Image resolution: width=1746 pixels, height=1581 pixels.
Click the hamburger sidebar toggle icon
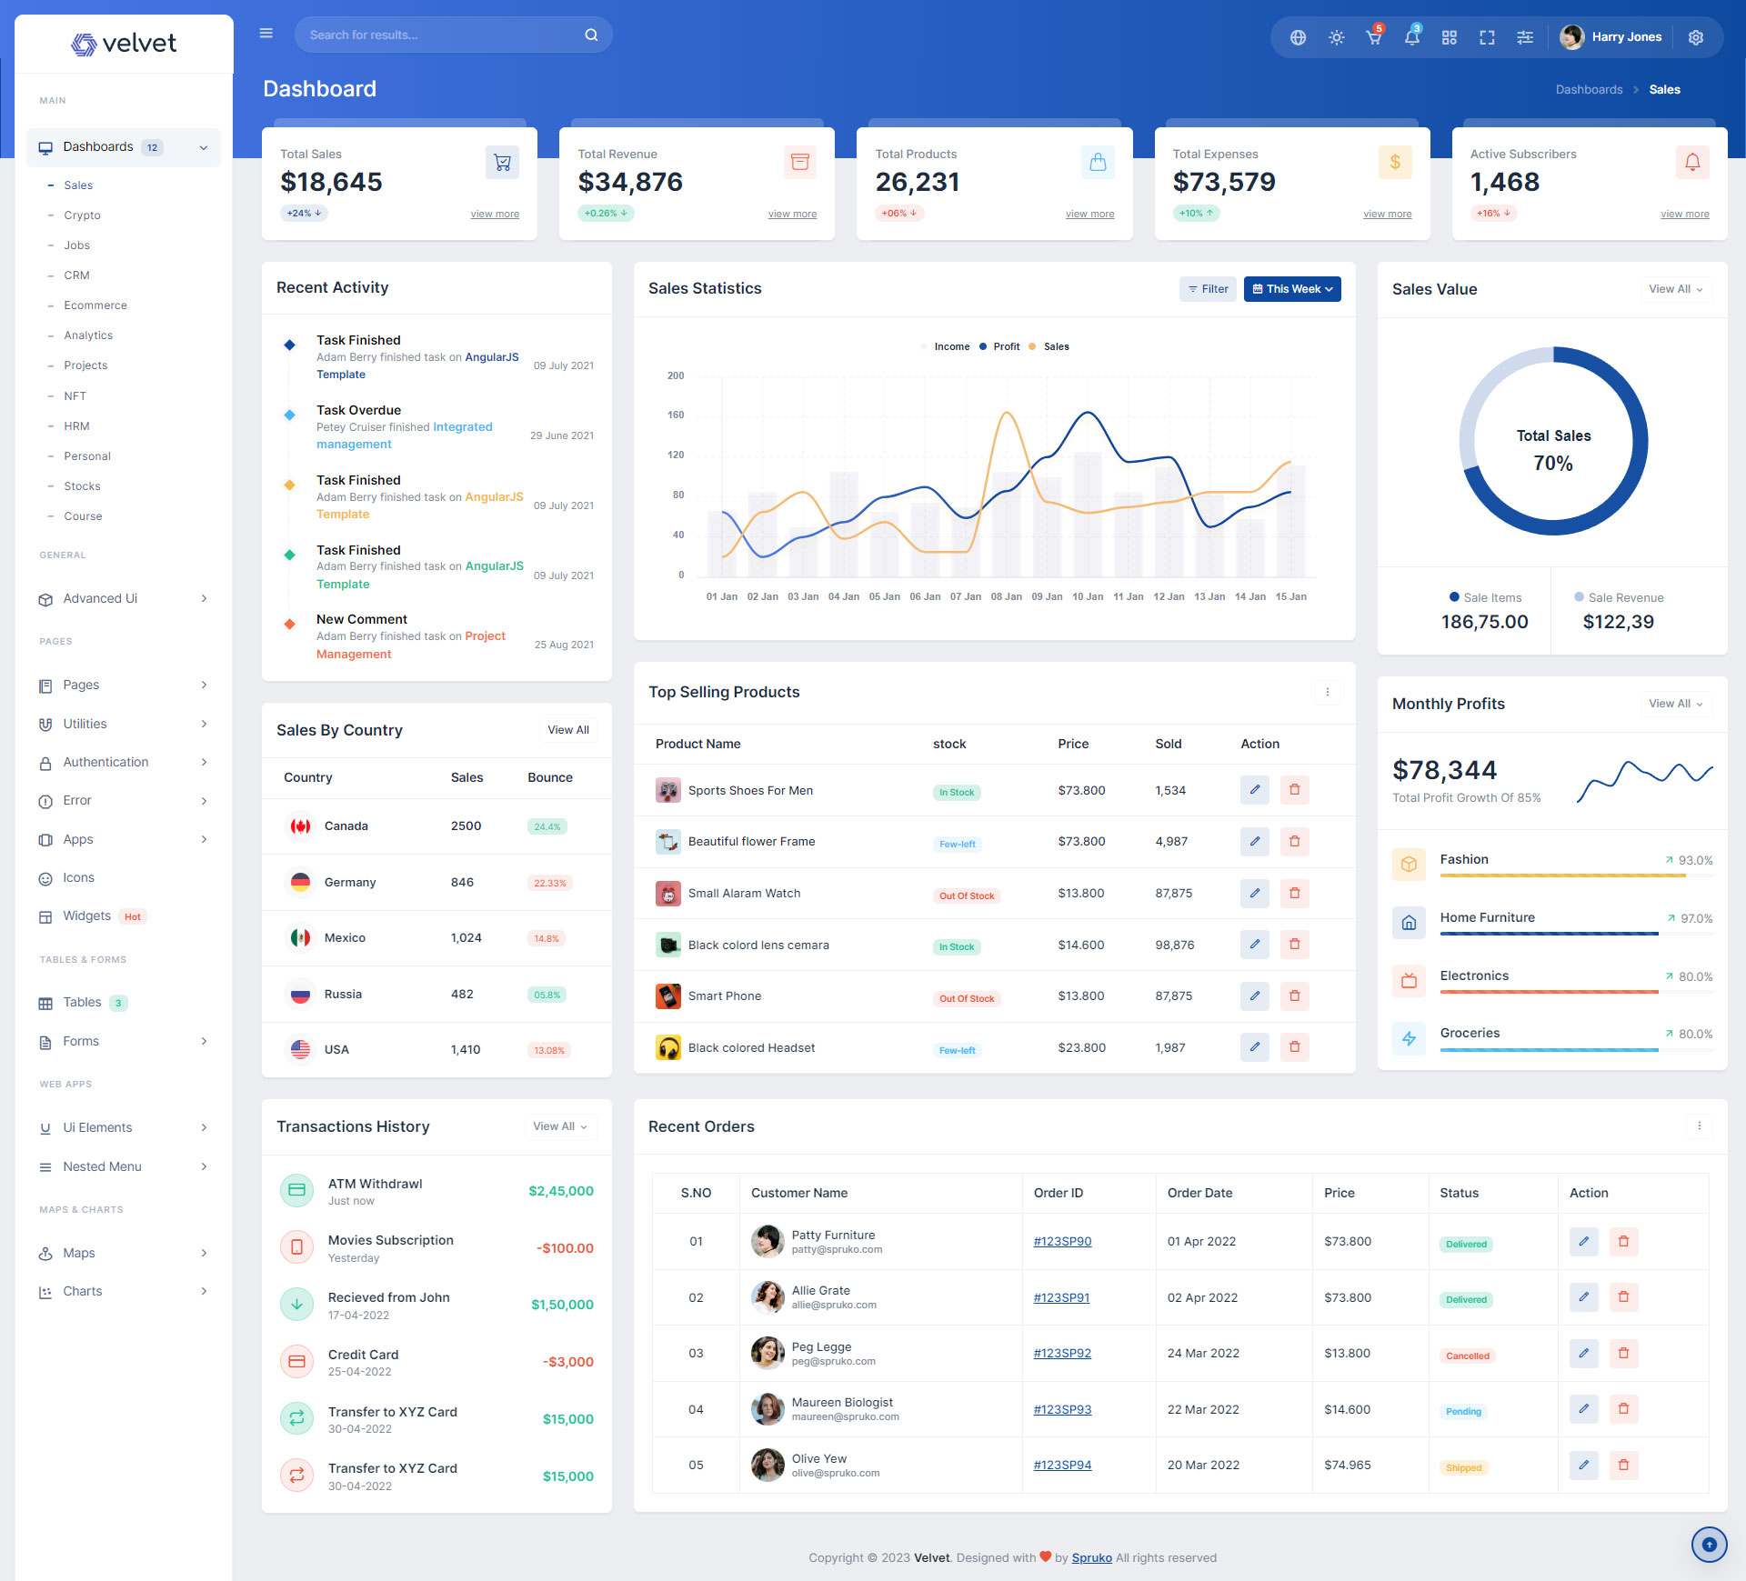tap(266, 34)
